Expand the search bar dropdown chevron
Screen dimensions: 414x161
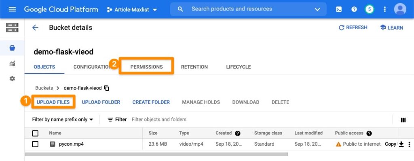[317, 10]
